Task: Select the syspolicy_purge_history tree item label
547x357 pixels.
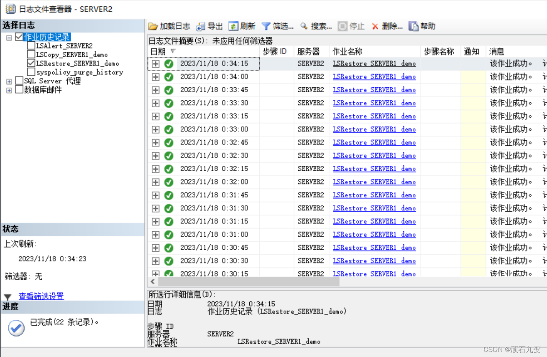Action: click(x=79, y=72)
